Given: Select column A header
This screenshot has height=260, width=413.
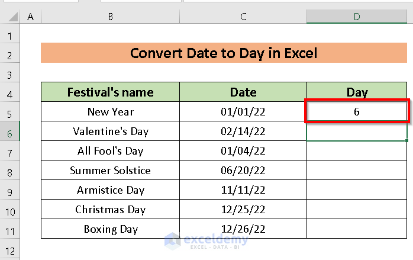Looking at the screenshot, I should pos(30,17).
